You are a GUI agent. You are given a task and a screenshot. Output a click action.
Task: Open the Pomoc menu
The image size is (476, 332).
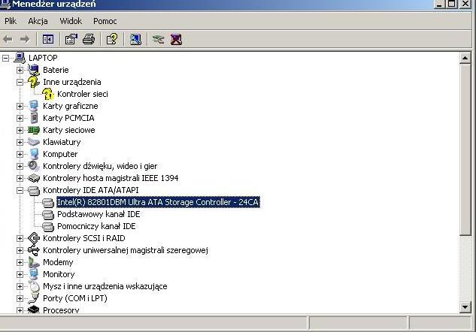coord(105,21)
